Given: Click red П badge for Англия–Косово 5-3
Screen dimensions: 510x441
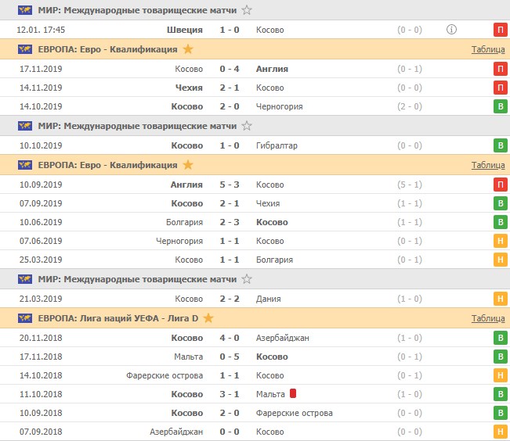Looking at the screenshot, I should pos(499,185).
